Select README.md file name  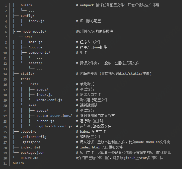(x=29, y=158)
